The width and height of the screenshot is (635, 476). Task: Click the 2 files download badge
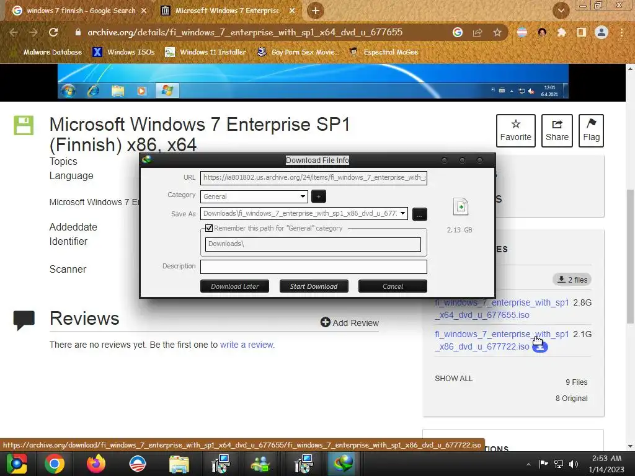tap(572, 280)
